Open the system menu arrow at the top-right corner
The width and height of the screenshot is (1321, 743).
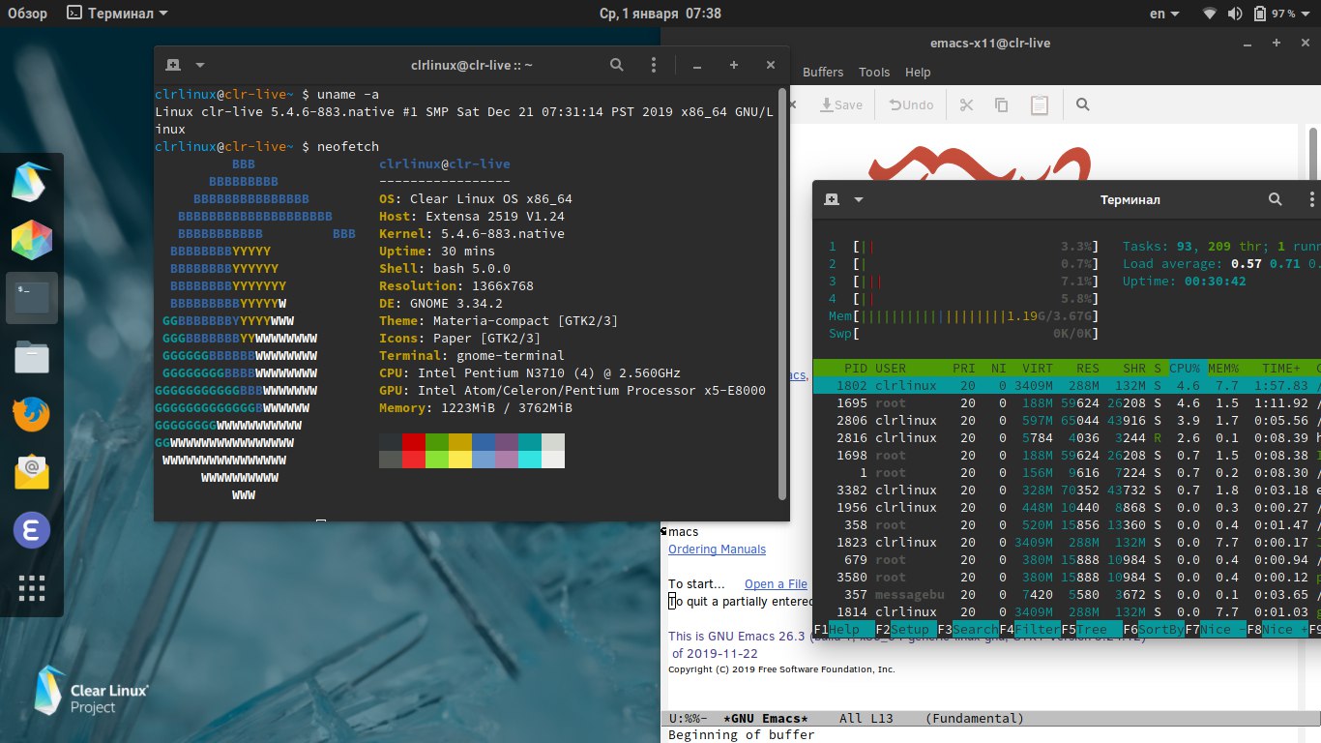[1307, 14]
